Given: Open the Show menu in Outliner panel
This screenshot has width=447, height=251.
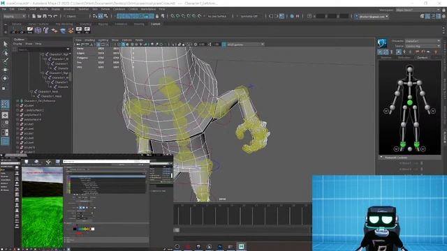Looking at the screenshot, I should 29,44.
